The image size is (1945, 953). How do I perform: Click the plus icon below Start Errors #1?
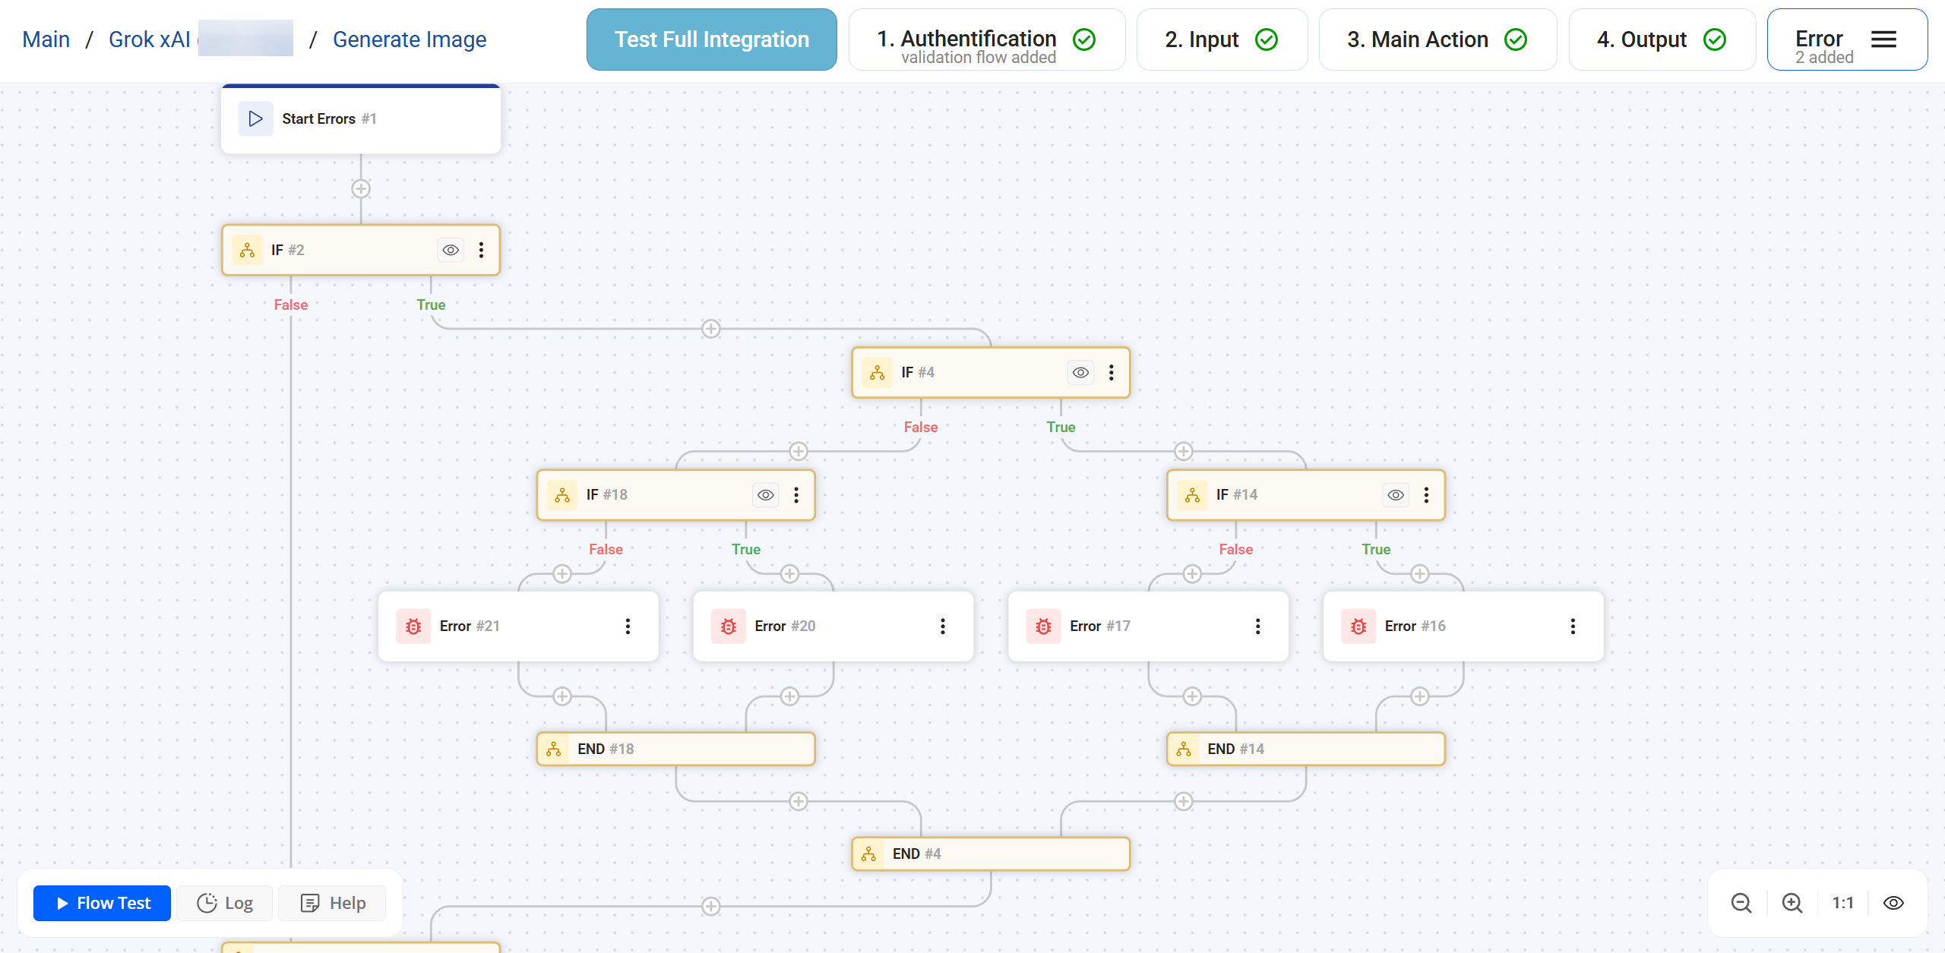coord(361,188)
